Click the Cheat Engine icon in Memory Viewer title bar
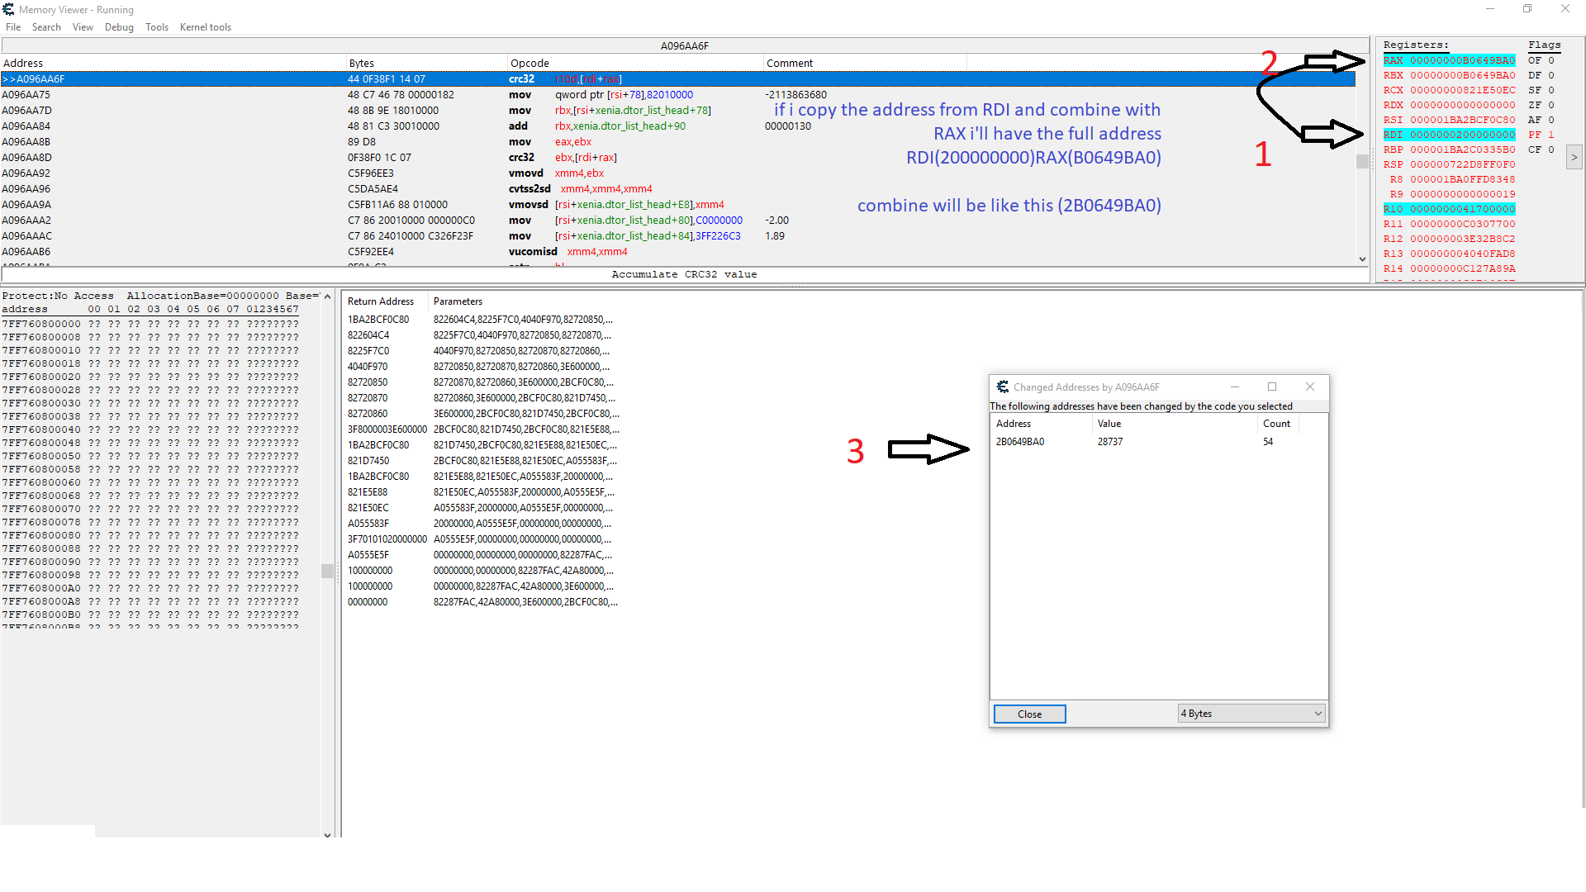Viewport: 1586px width, 892px height. click(x=8, y=9)
